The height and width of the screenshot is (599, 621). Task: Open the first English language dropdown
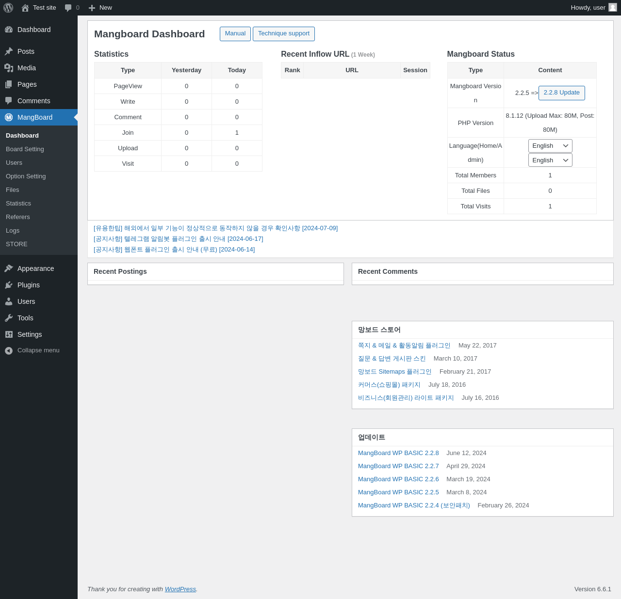550,146
